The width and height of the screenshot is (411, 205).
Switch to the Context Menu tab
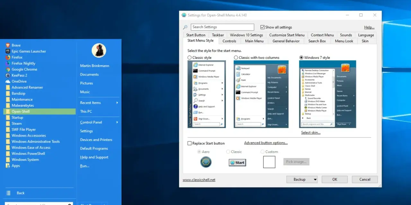point(322,35)
